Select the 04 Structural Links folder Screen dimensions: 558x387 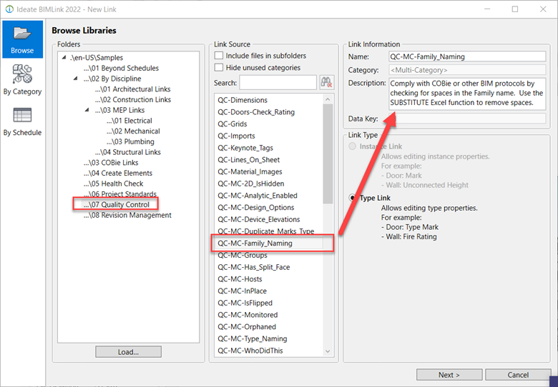point(128,152)
